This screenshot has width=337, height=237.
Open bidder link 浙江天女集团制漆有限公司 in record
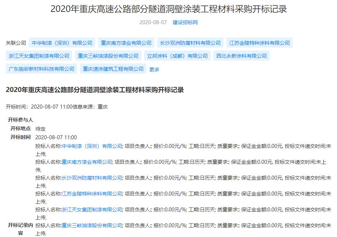tap(92, 210)
